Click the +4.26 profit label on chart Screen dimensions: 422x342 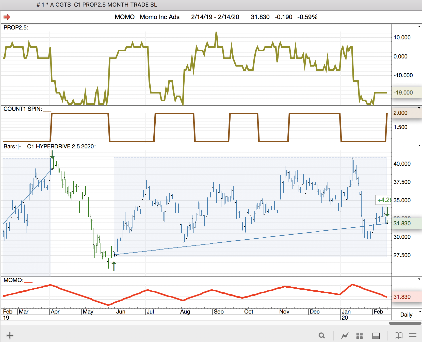point(383,200)
